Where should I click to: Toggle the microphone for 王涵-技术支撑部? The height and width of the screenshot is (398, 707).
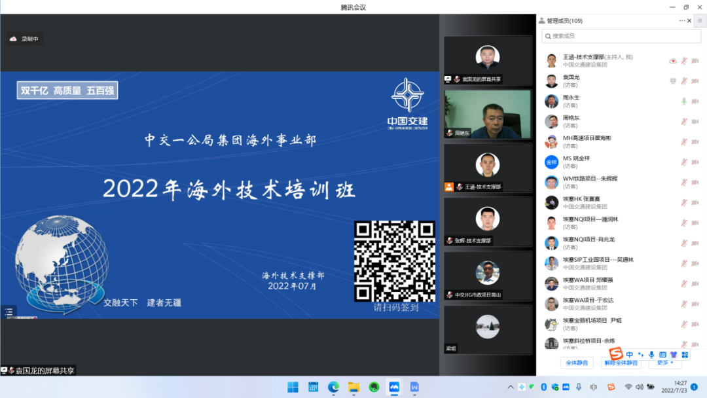pyautogui.click(x=684, y=61)
